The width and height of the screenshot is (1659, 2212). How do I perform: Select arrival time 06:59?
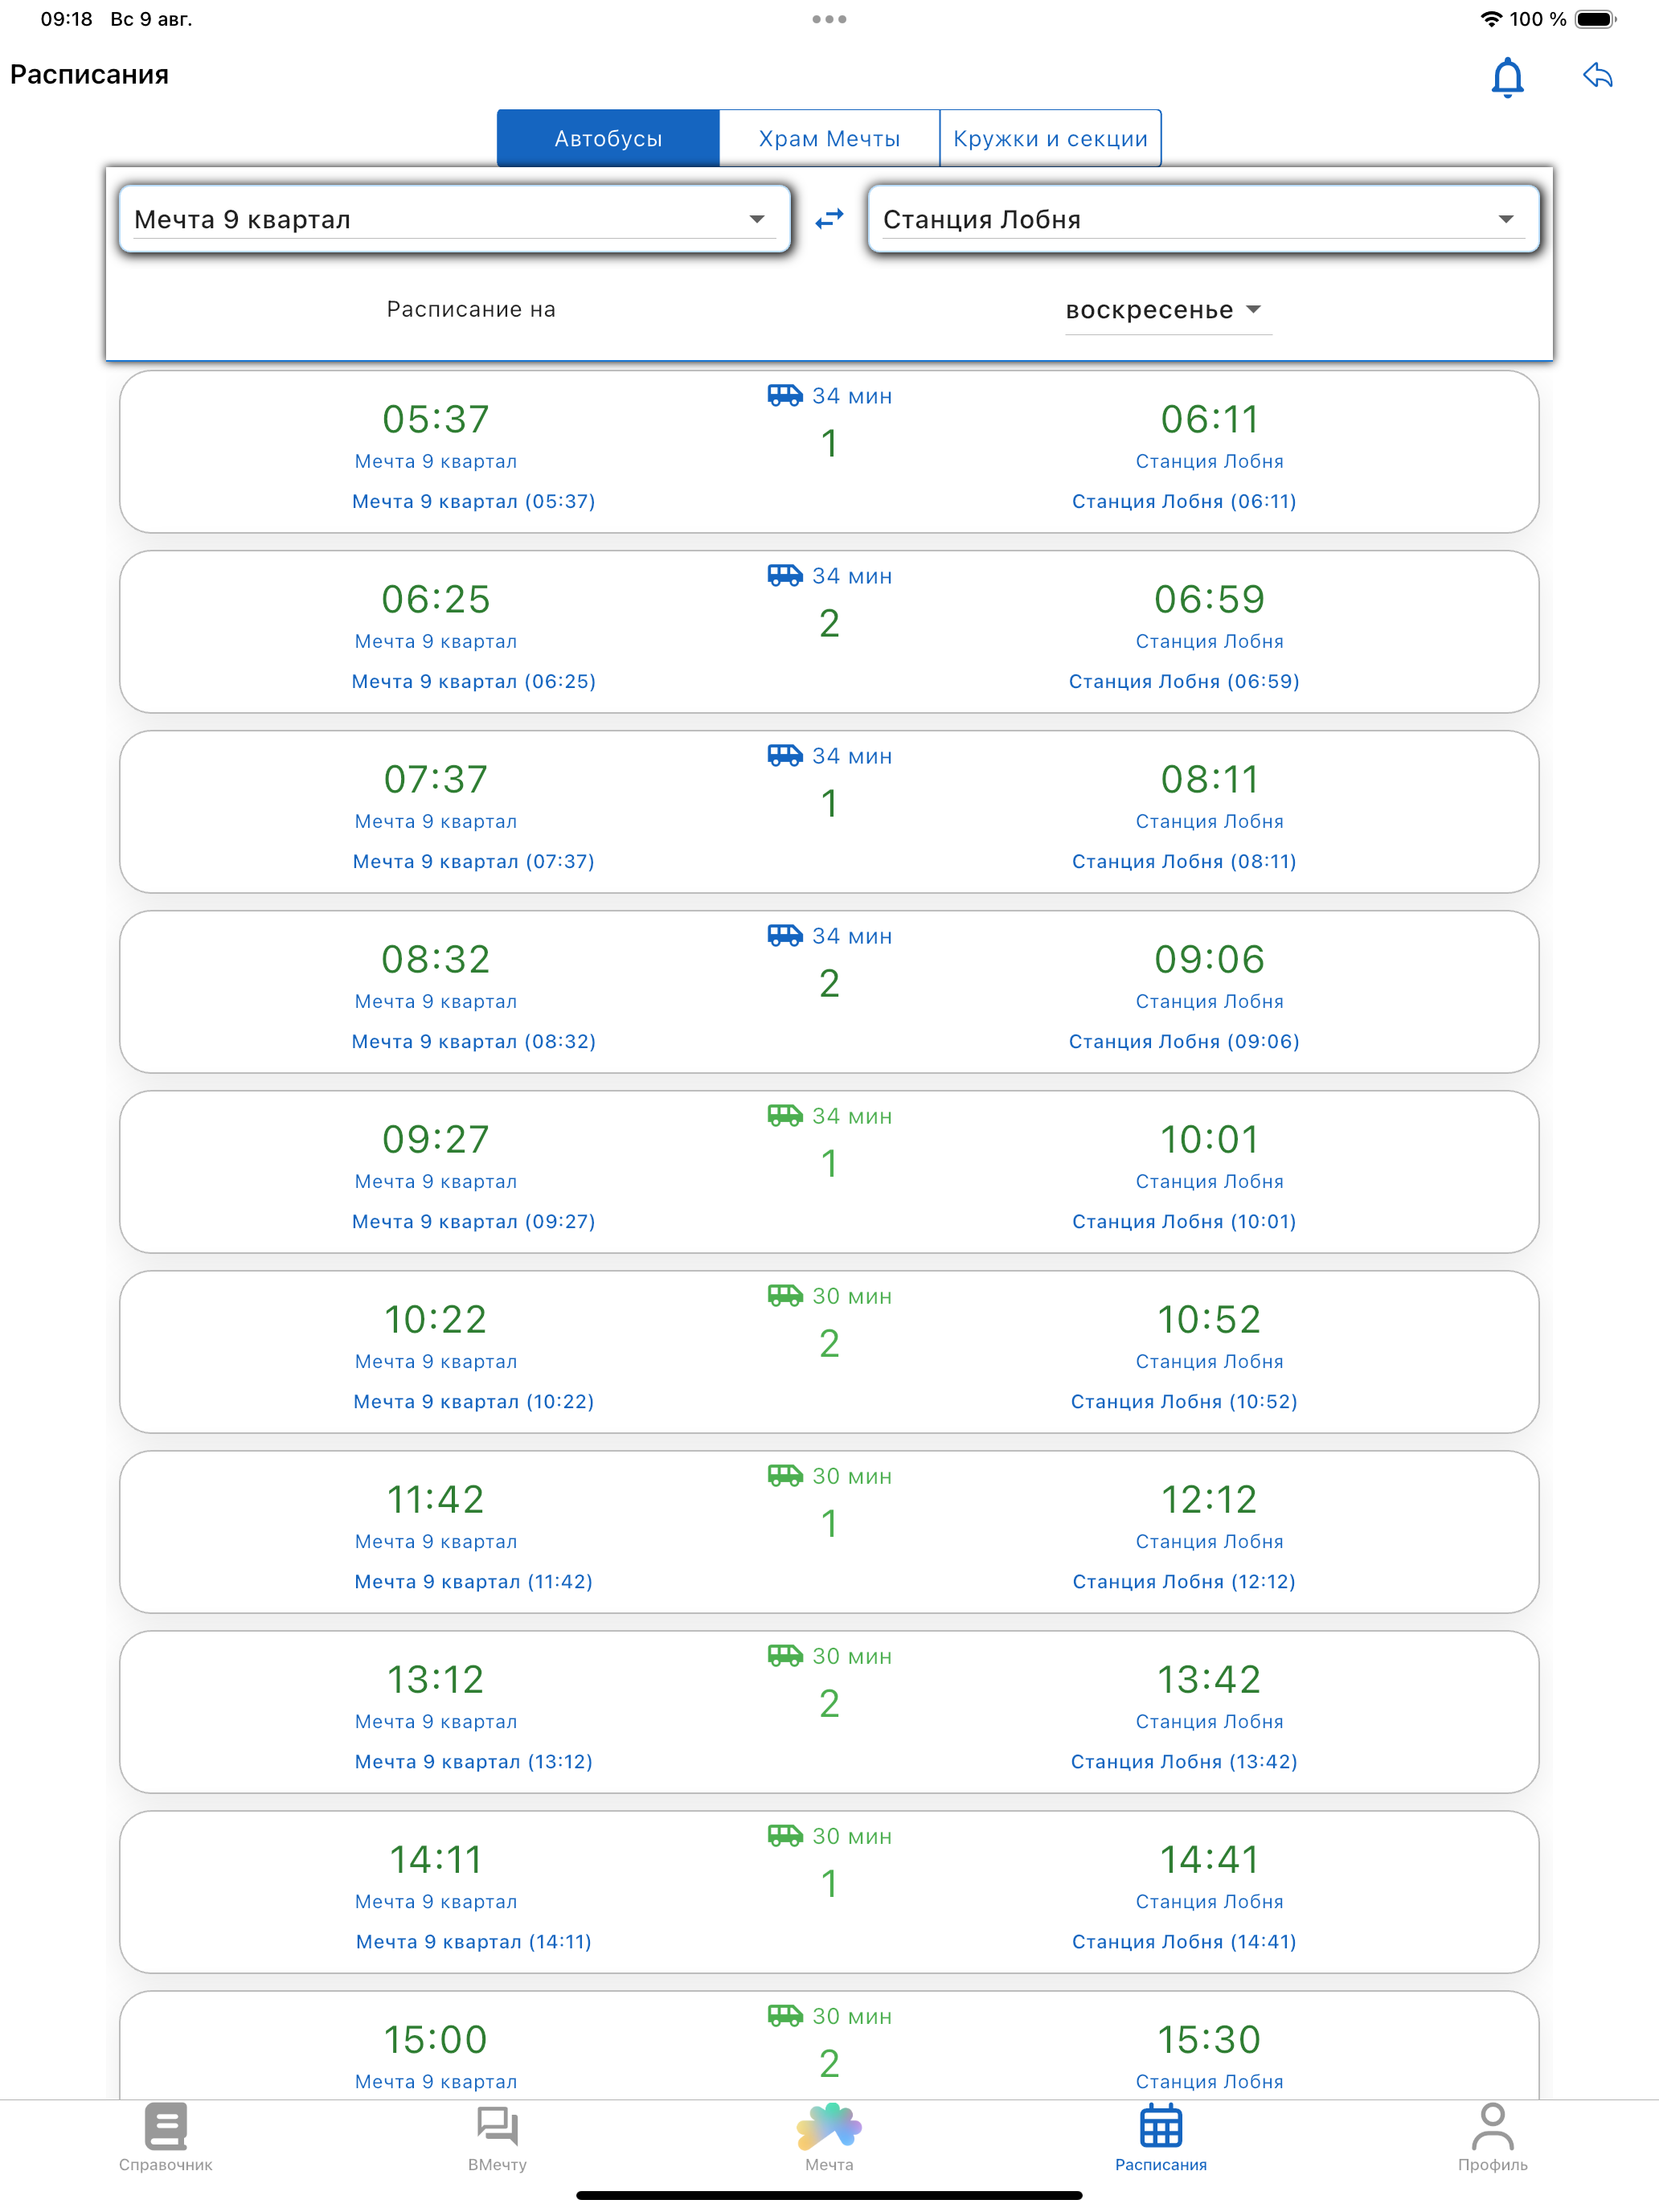click(1209, 599)
